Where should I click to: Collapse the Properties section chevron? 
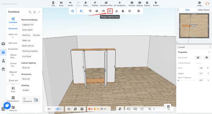209,52
